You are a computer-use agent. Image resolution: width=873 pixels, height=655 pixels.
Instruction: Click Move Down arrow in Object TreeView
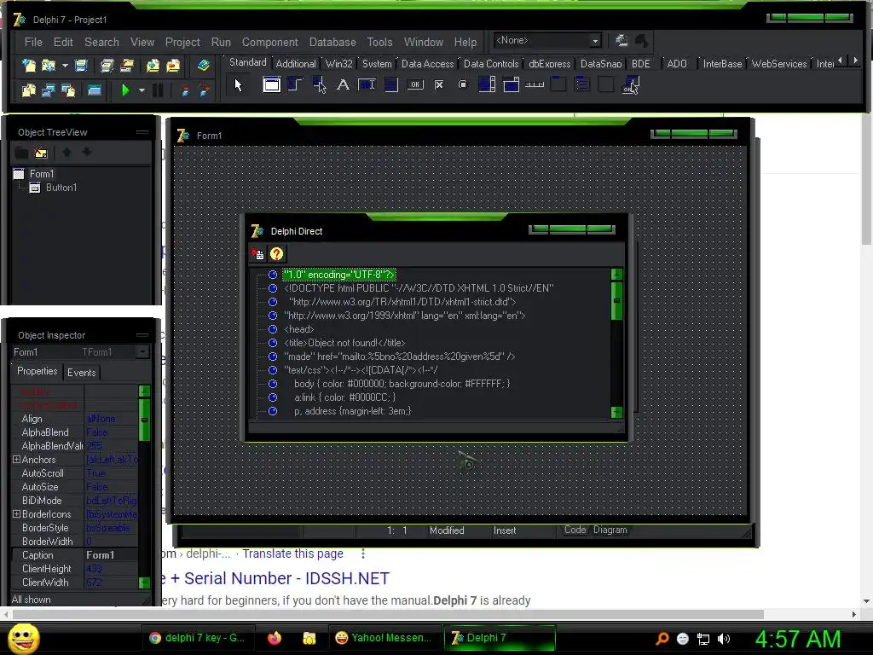(86, 152)
